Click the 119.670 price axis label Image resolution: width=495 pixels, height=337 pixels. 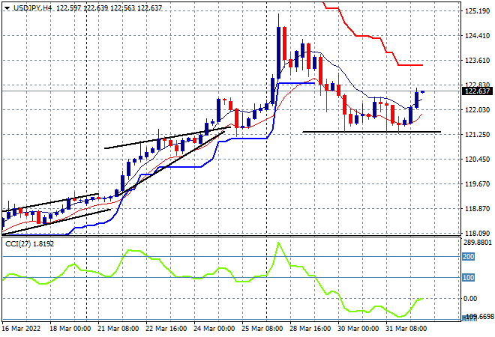pos(477,183)
